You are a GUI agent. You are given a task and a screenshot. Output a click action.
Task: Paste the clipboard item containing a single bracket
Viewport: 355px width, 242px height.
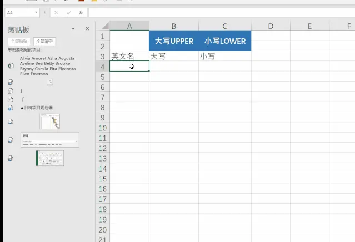tap(23, 99)
